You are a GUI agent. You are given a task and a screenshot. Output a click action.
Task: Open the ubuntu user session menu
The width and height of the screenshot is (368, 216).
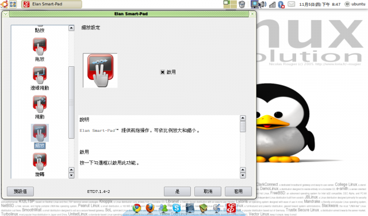click(x=355, y=4)
